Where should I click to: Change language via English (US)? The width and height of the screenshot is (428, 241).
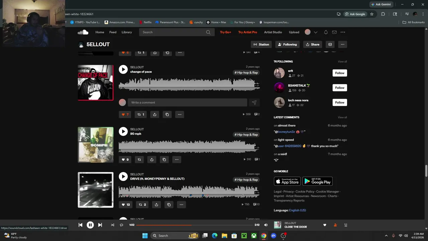[297, 210]
